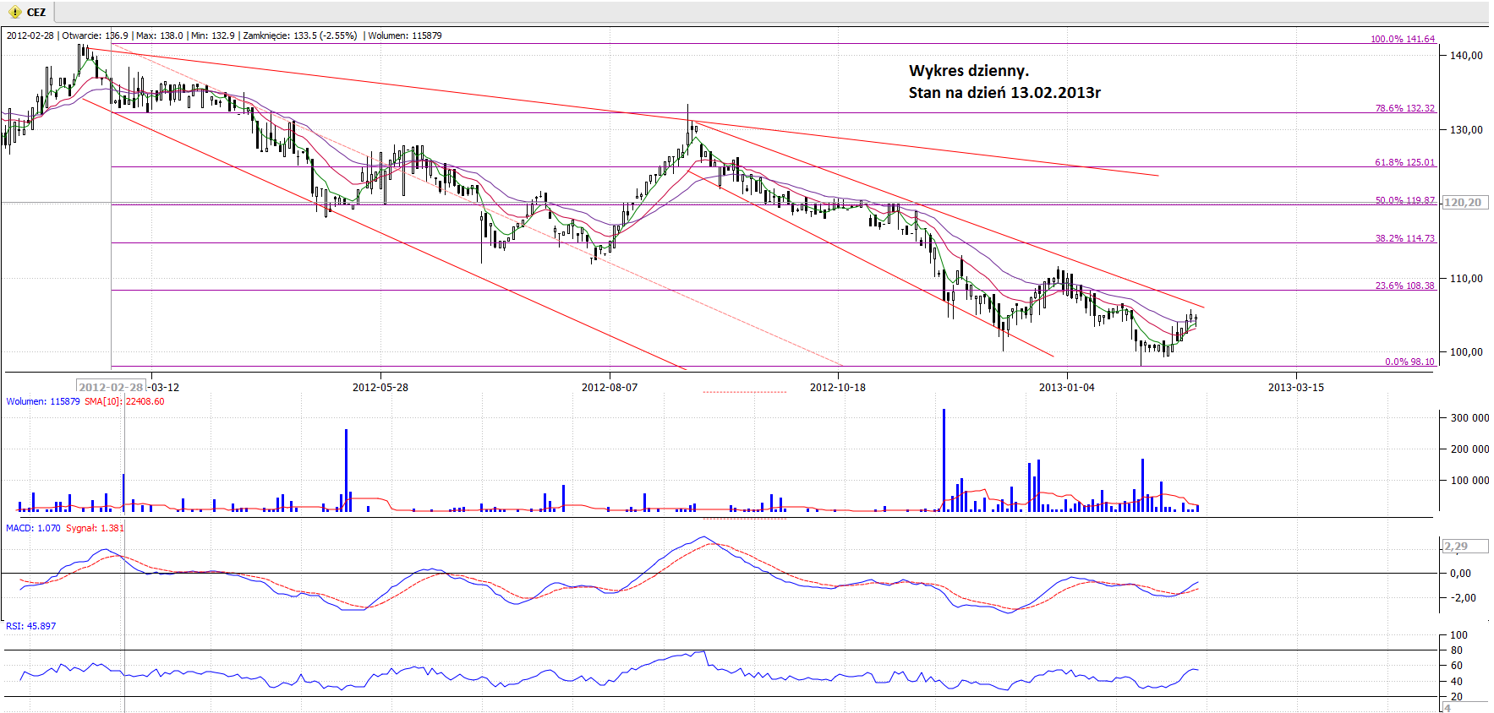Click the Fibonacci label '78.6% 132.32'
Viewport: 1494px width, 713px height.
coord(1404,108)
